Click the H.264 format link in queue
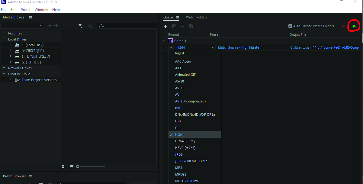Image resolution: width=363 pixels, height=184 pixels. (x=180, y=47)
